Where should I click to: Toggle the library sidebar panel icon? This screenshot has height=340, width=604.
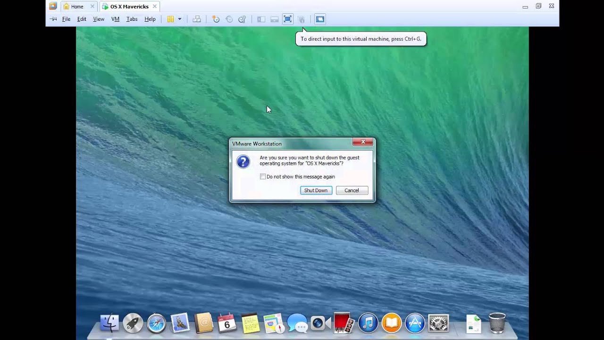point(261,19)
